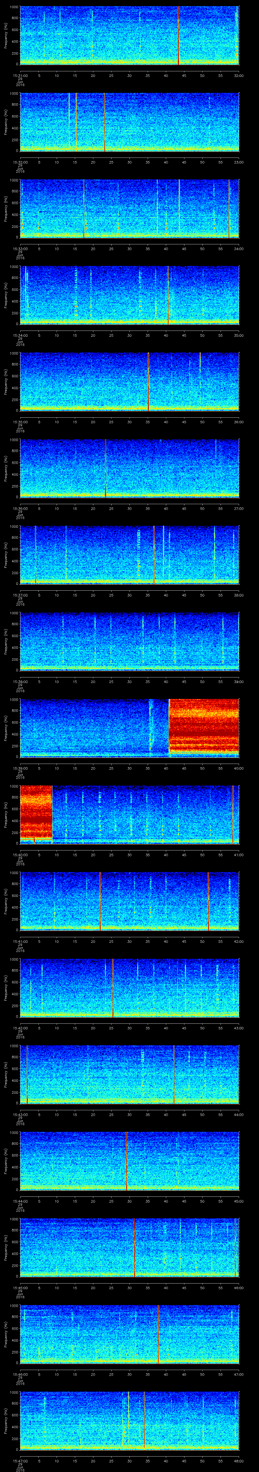Click the Frequency (Hz) axis label of the 15:31:00 spectrogram
259x1472 pixels.
(x=6, y=36)
